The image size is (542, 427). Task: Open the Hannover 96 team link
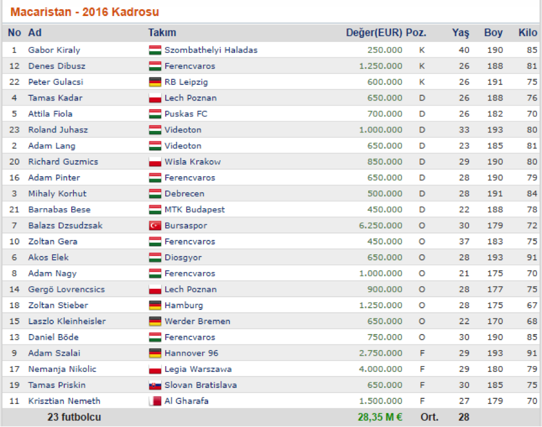192,353
